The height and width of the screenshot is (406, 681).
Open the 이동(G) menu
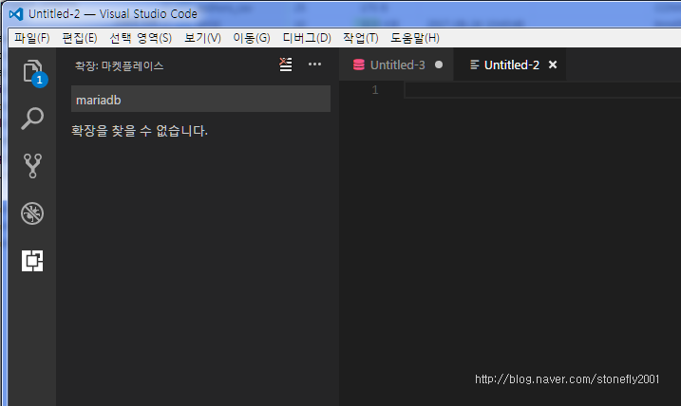click(x=252, y=38)
